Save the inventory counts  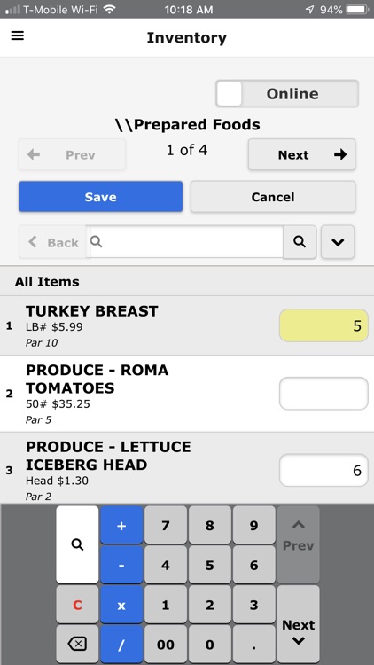click(x=100, y=196)
